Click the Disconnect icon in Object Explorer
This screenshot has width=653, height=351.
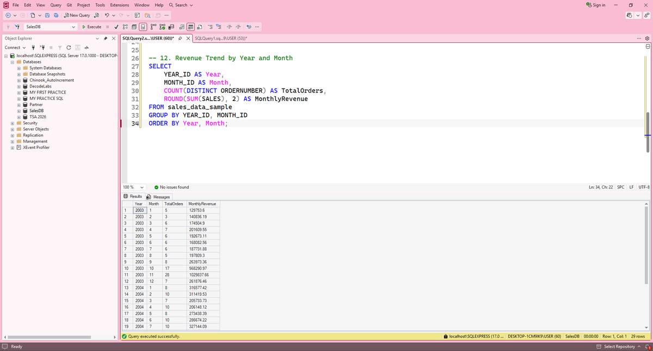pyautogui.click(x=42, y=47)
